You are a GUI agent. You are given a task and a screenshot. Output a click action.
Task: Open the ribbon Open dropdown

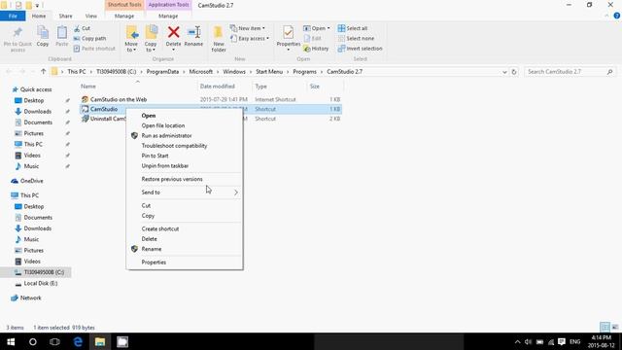click(317, 28)
